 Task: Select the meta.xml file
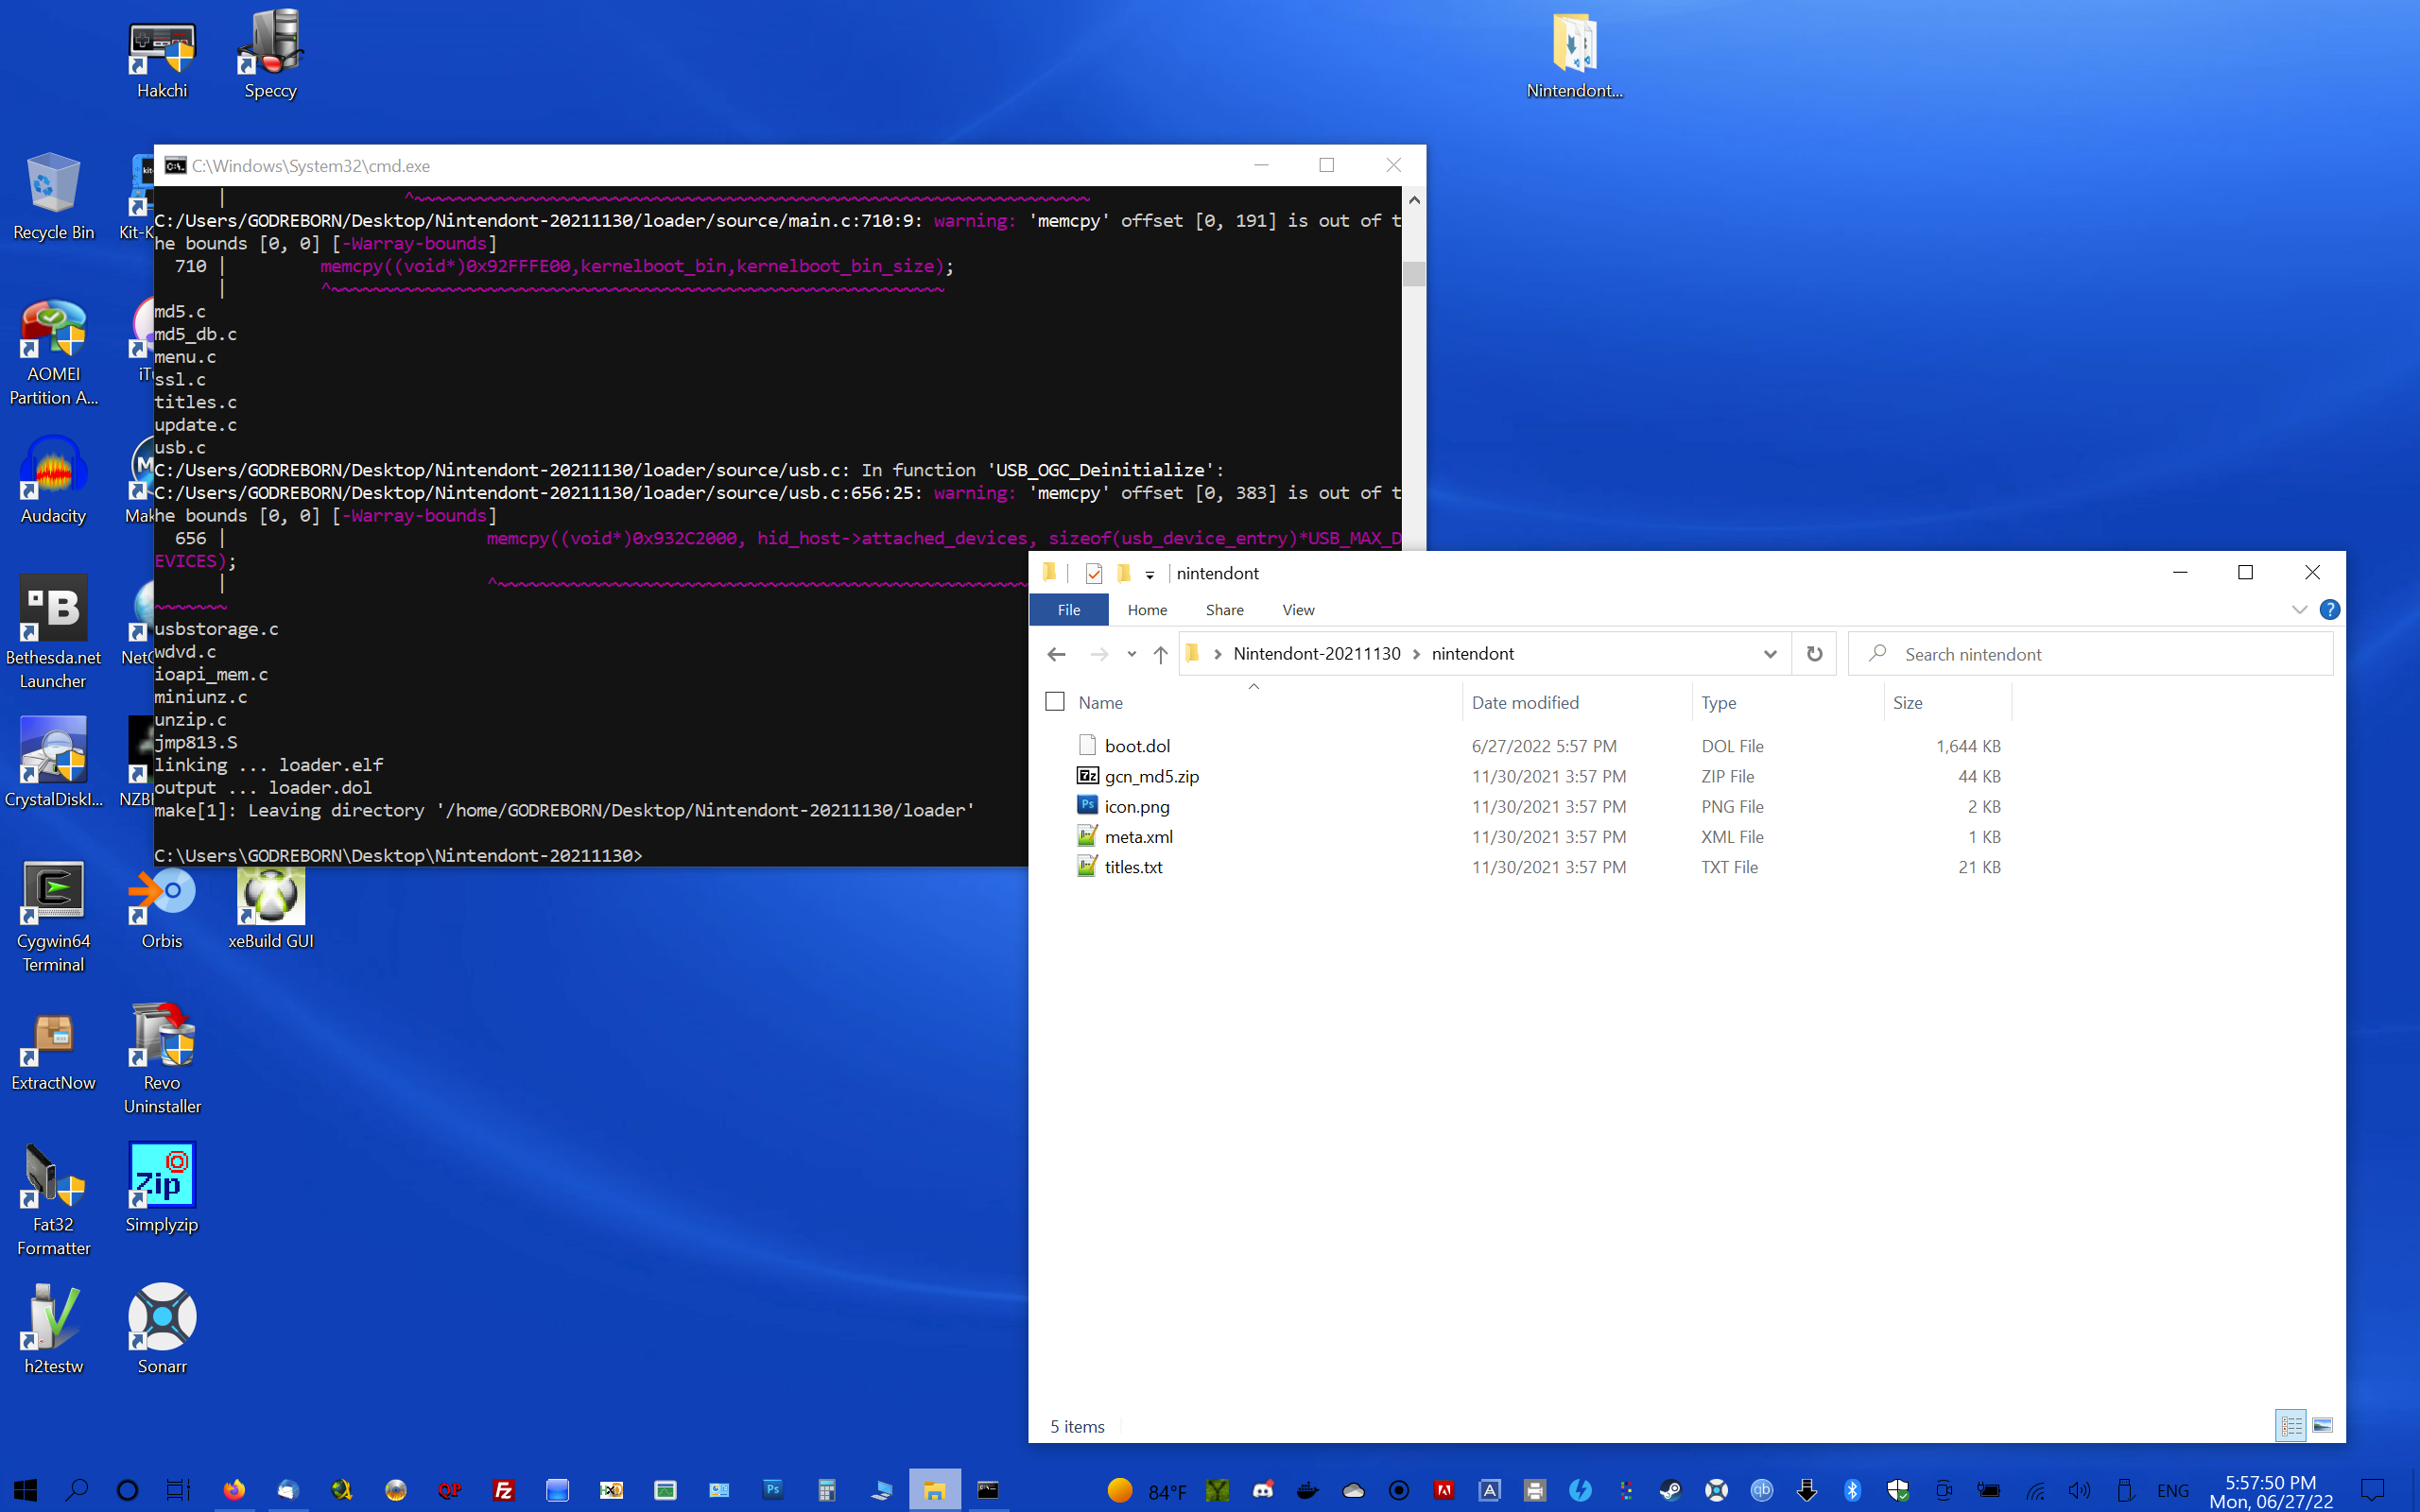(x=1139, y=837)
